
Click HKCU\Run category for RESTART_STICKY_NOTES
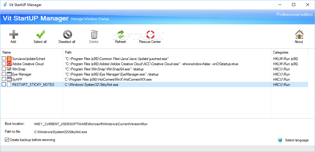281,85
